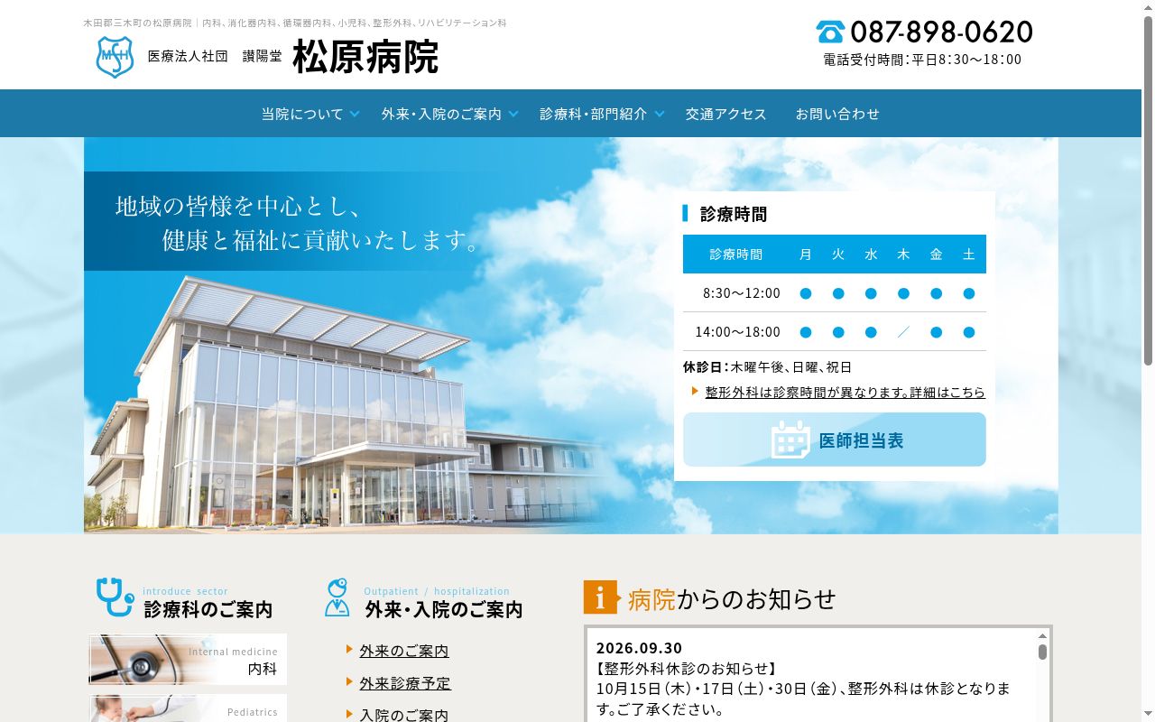Expand the 外来・入院のご案内 nav chevron
This screenshot has width=1155, height=722.
pyautogui.click(x=513, y=114)
